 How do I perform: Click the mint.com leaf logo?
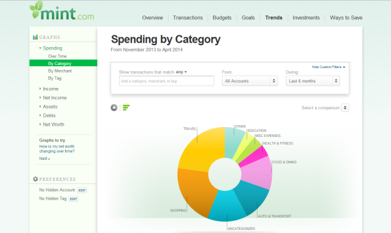click(x=61, y=11)
